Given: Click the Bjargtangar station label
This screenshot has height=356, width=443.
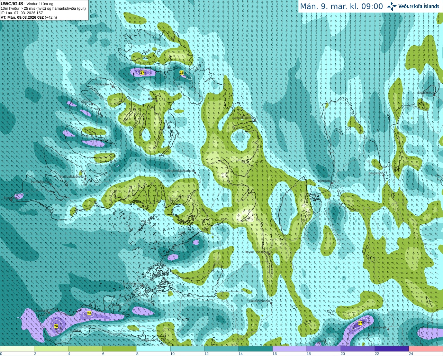Looking at the screenshot, I should (x=11, y=198).
